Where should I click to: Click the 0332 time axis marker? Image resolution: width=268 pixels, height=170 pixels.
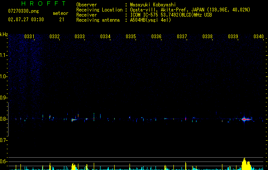pyautogui.click(x=55, y=36)
